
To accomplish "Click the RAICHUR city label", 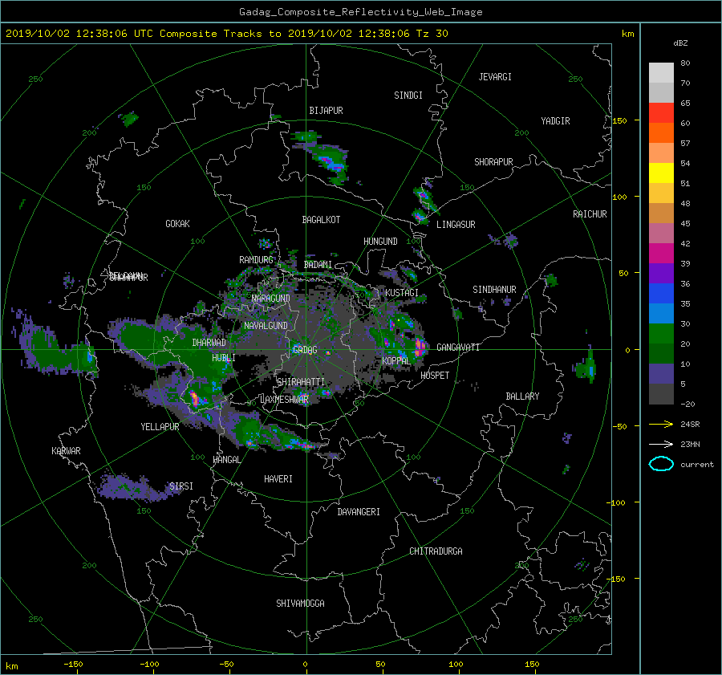I will tap(590, 214).
